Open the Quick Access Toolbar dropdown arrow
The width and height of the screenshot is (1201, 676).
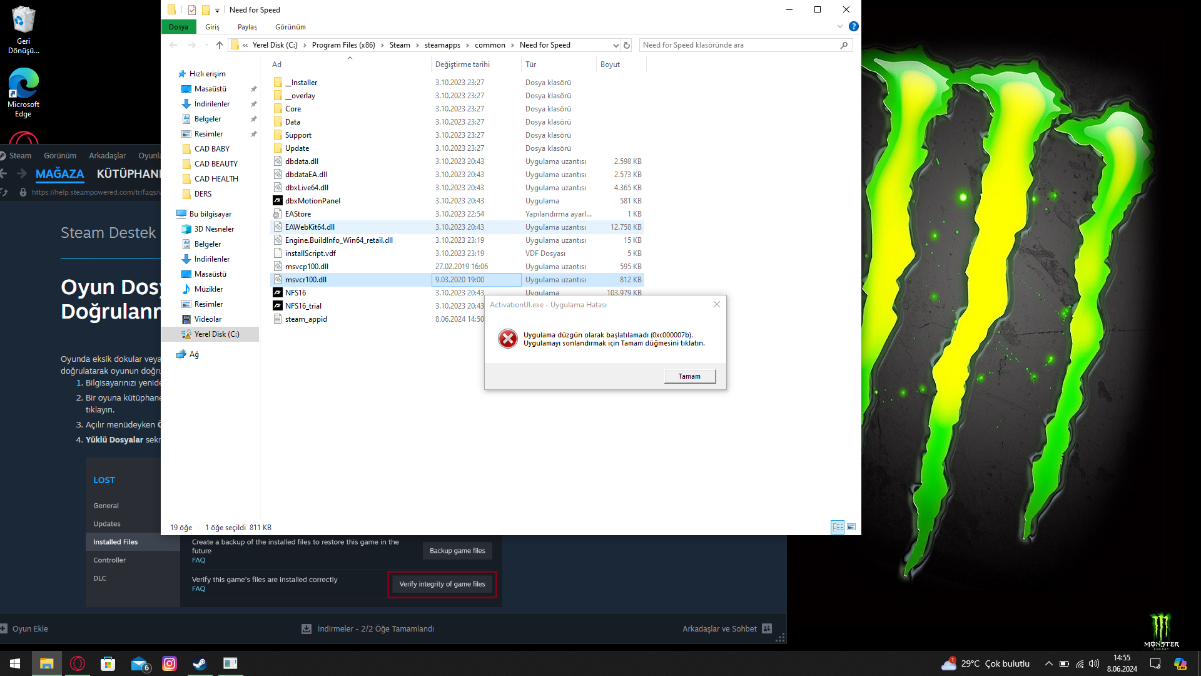point(217,10)
